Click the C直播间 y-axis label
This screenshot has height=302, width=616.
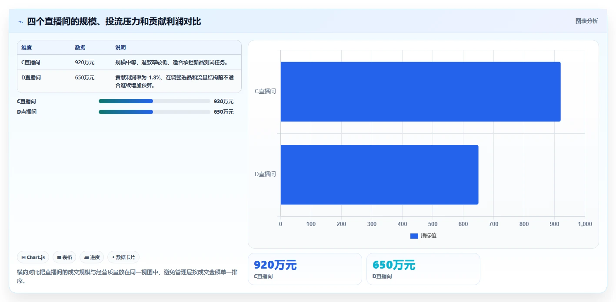click(x=265, y=92)
